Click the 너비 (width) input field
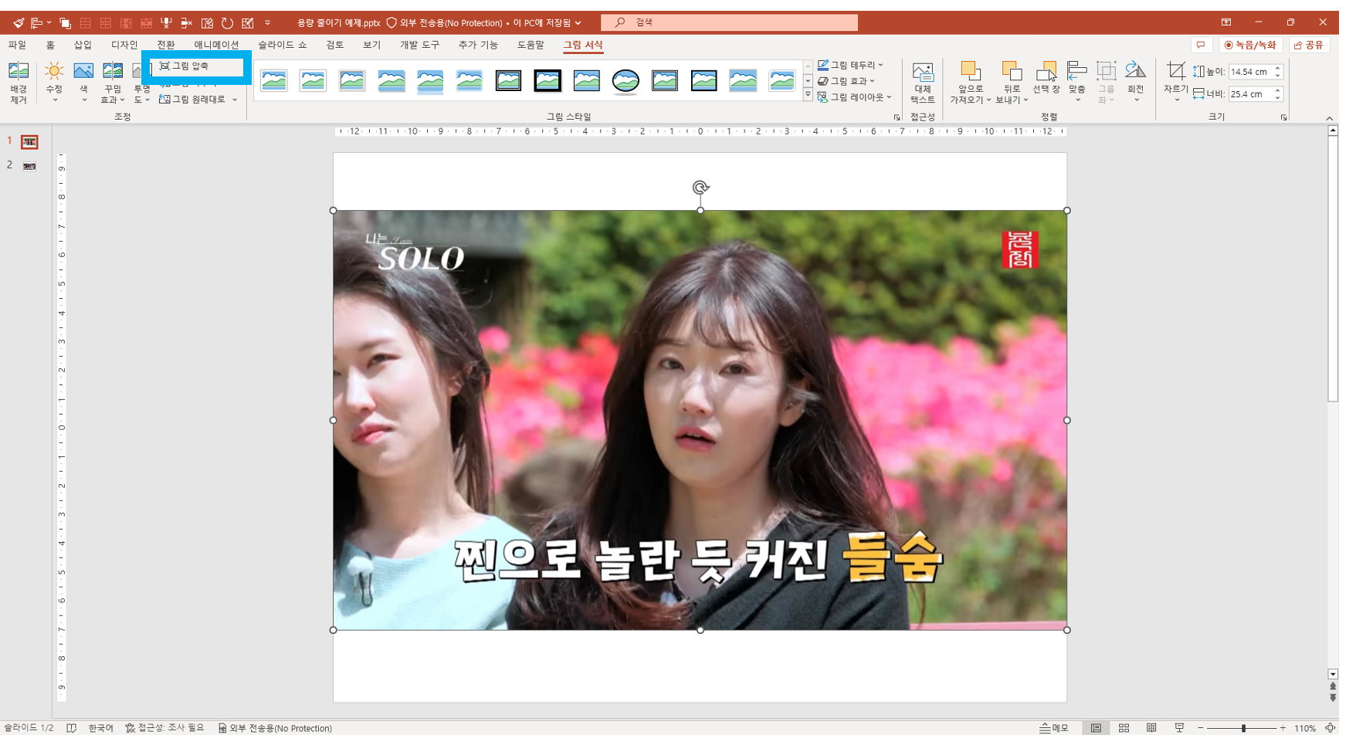This screenshot has height=752, width=1356. pyautogui.click(x=1250, y=94)
